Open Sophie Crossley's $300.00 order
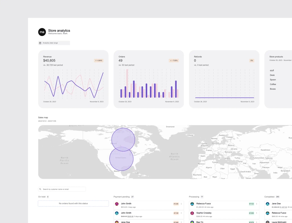This screenshot has height=223, width=292. (x=224, y=214)
